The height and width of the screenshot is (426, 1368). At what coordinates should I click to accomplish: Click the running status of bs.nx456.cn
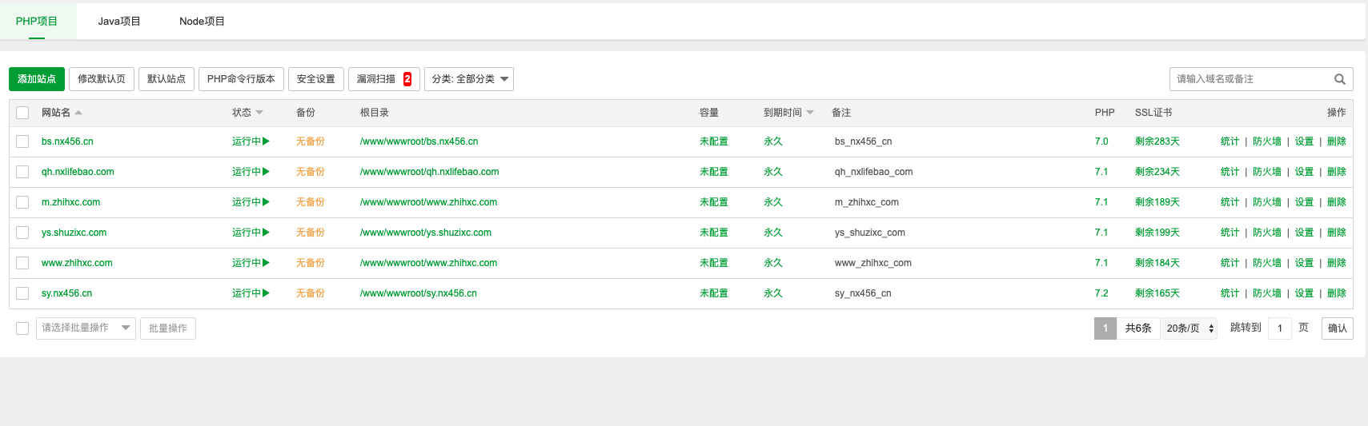[x=251, y=141]
